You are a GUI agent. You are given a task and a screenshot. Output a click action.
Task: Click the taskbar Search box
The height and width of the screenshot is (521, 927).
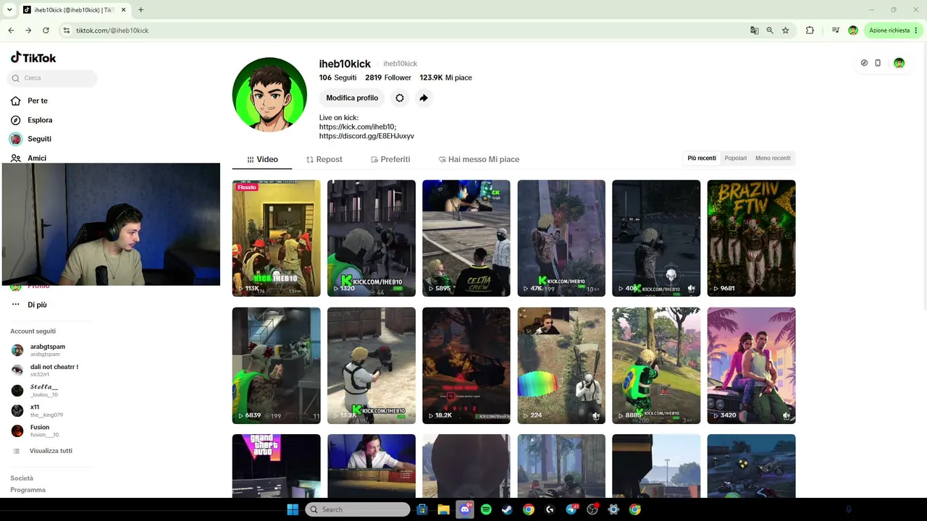tap(358, 509)
